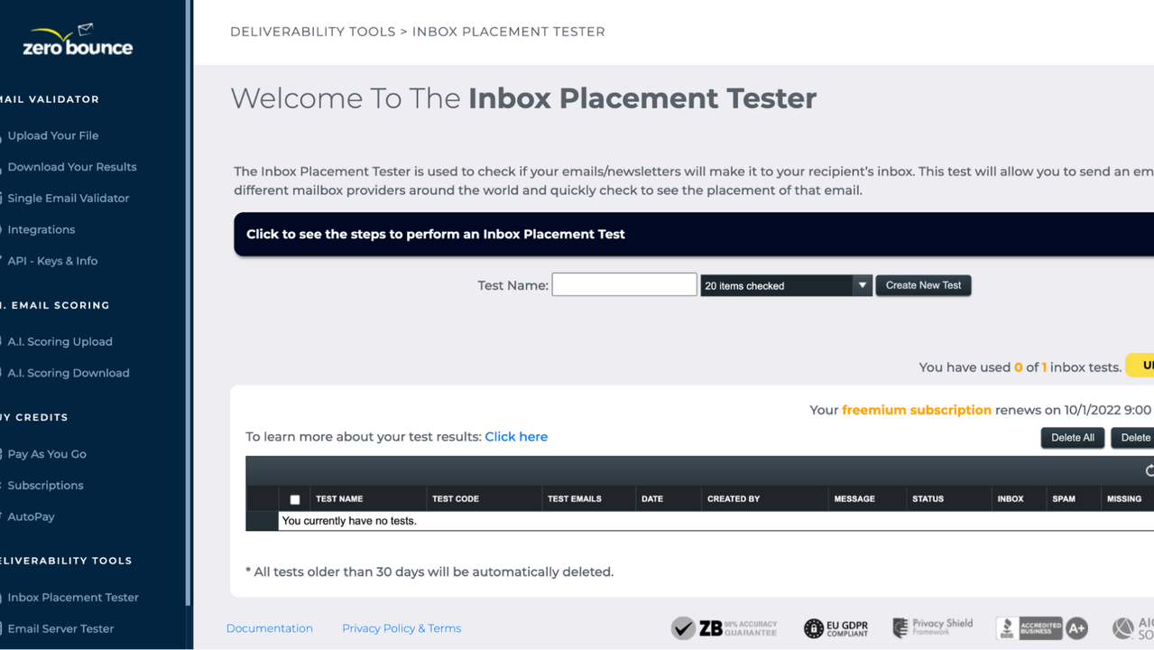Open Integrations from sidebar

click(x=42, y=229)
